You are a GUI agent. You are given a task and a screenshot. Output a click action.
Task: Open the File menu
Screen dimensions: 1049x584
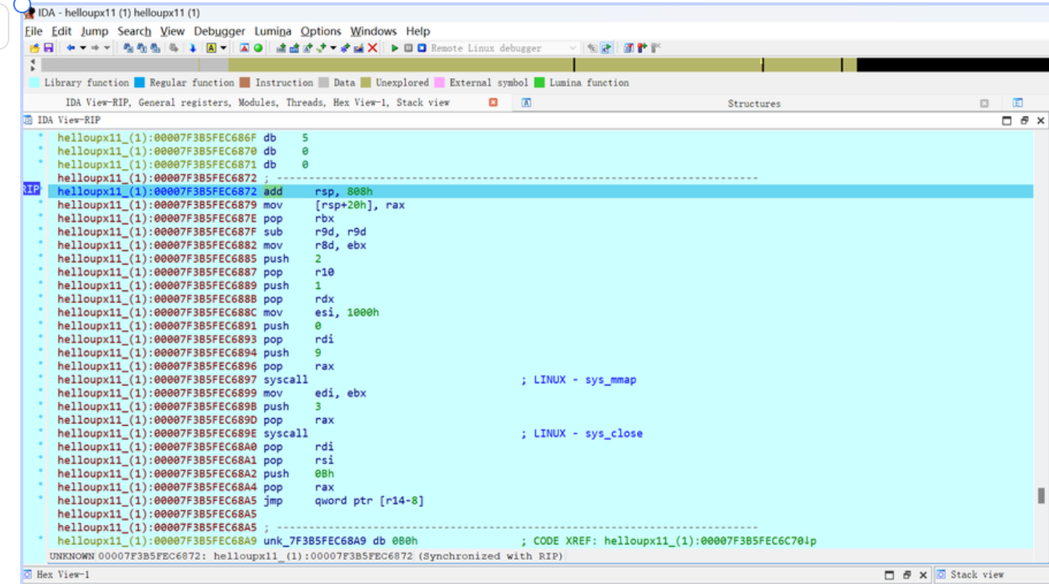33,31
